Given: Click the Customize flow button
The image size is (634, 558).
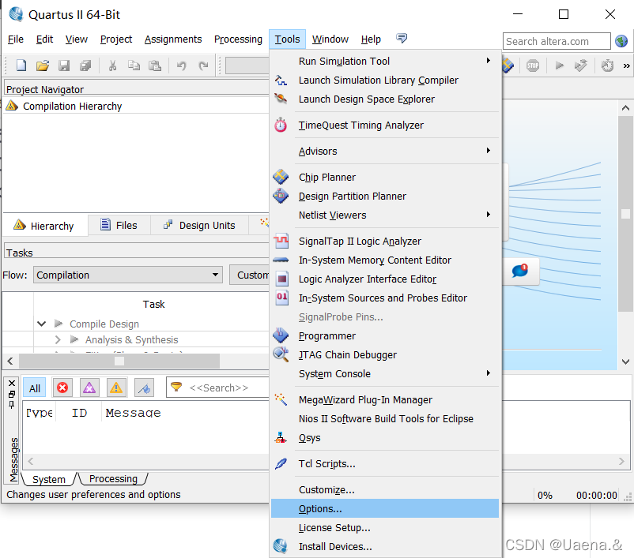Looking at the screenshot, I should [x=250, y=275].
